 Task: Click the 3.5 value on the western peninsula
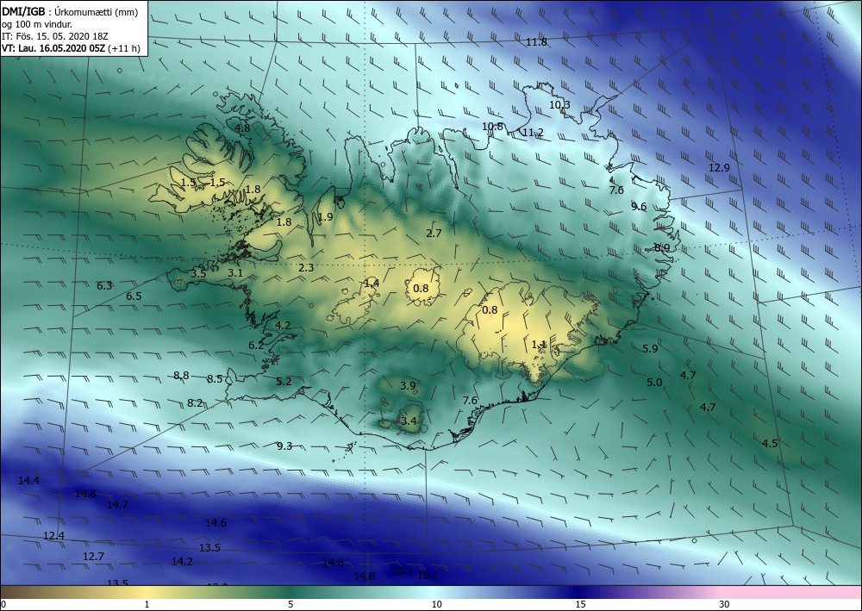pyautogui.click(x=198, y=273)
